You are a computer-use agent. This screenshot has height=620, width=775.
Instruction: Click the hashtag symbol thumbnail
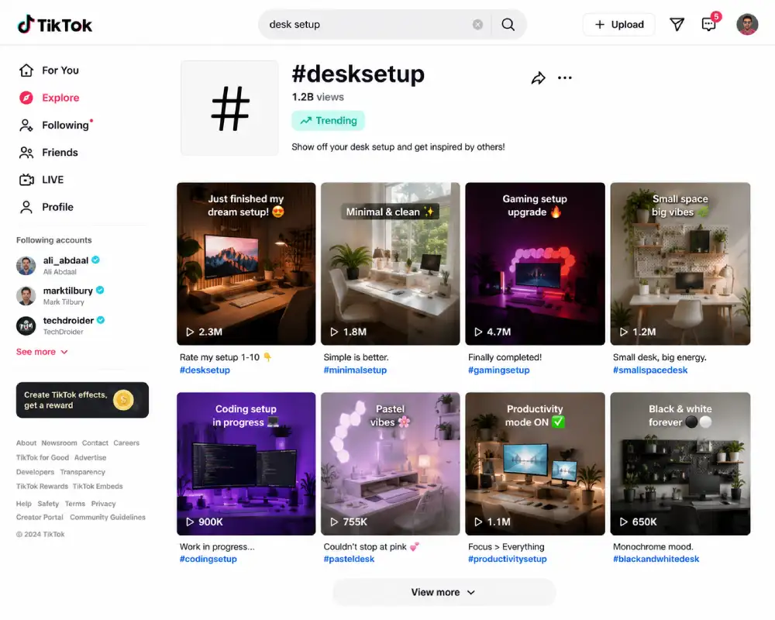pos(229,108)
